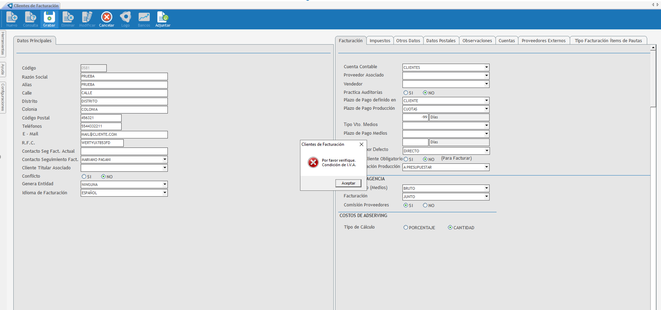Click the Cancelar red X icon
661x310 pixels.
tap(107, 19)
